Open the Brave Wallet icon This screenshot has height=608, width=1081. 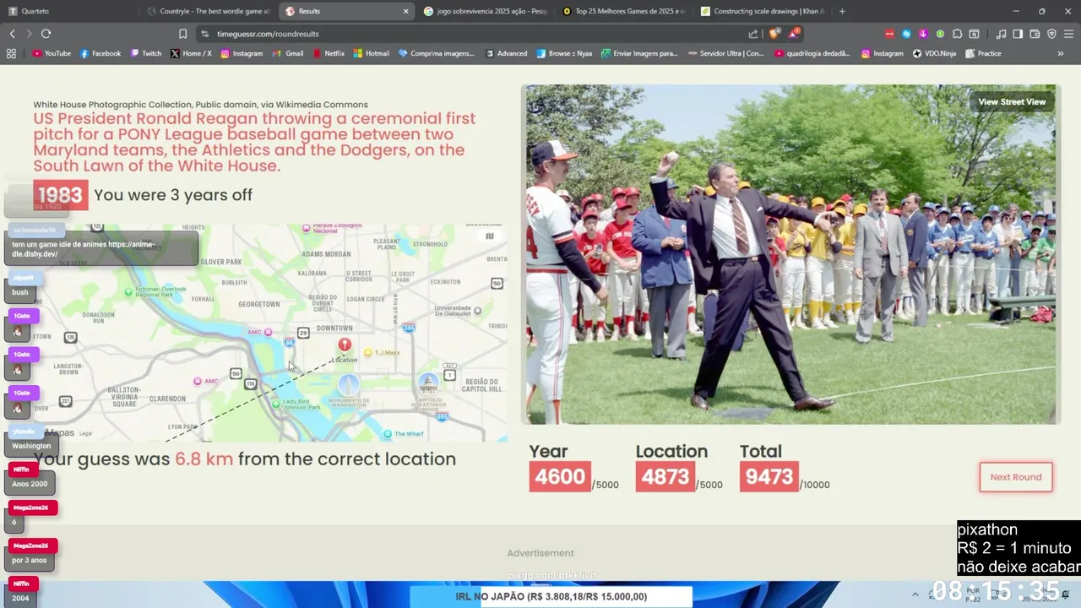[1035, 34]
